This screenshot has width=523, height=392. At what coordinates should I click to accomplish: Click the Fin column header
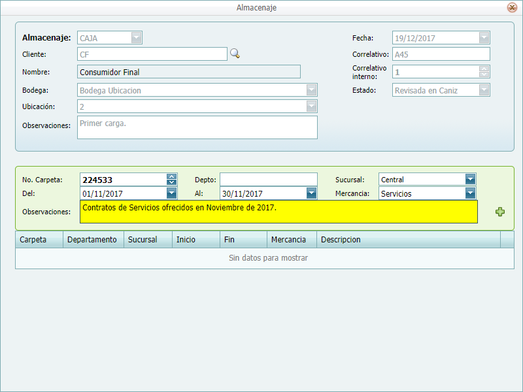(x=243, y=240)
